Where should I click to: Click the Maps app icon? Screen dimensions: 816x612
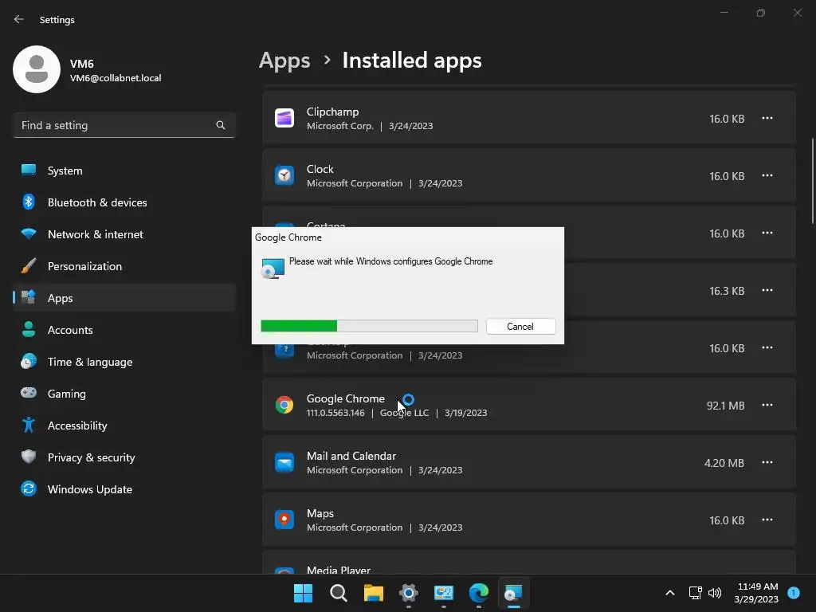coord(284,520)
